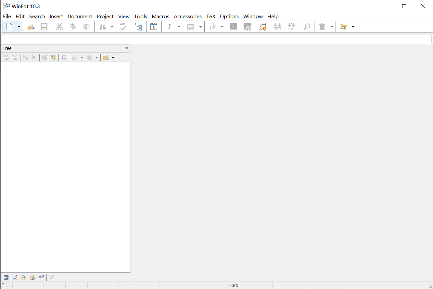Expand the Find binoculars dropdown arrow
433x289 pixels.
(112, 27)
